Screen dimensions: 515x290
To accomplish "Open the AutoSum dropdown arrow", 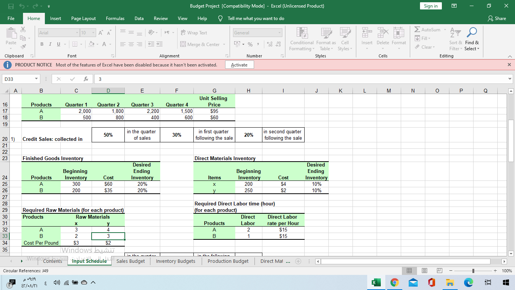I will (445, 29).
